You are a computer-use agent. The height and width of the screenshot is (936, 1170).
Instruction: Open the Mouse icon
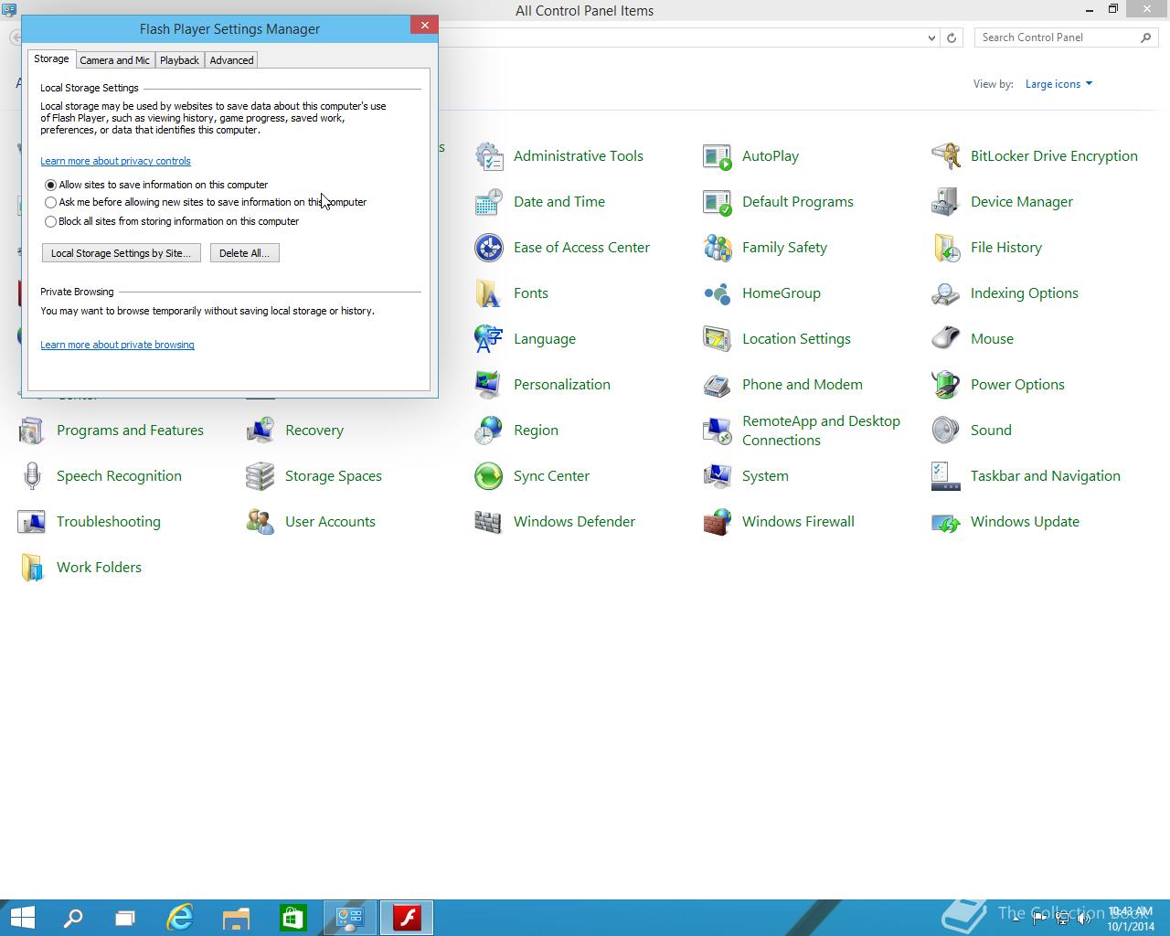pos(946,339)
